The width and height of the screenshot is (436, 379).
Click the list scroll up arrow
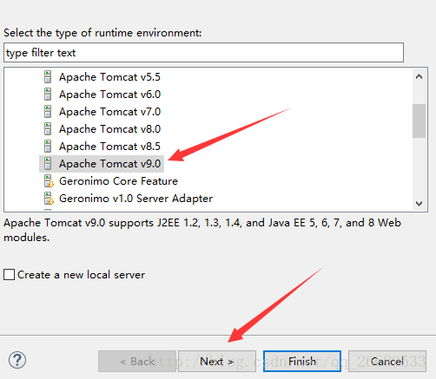[419, 76]
